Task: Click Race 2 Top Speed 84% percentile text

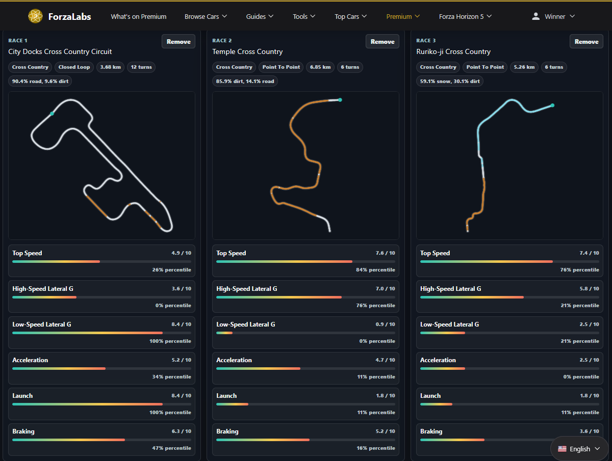Action: tap(375, 270)
